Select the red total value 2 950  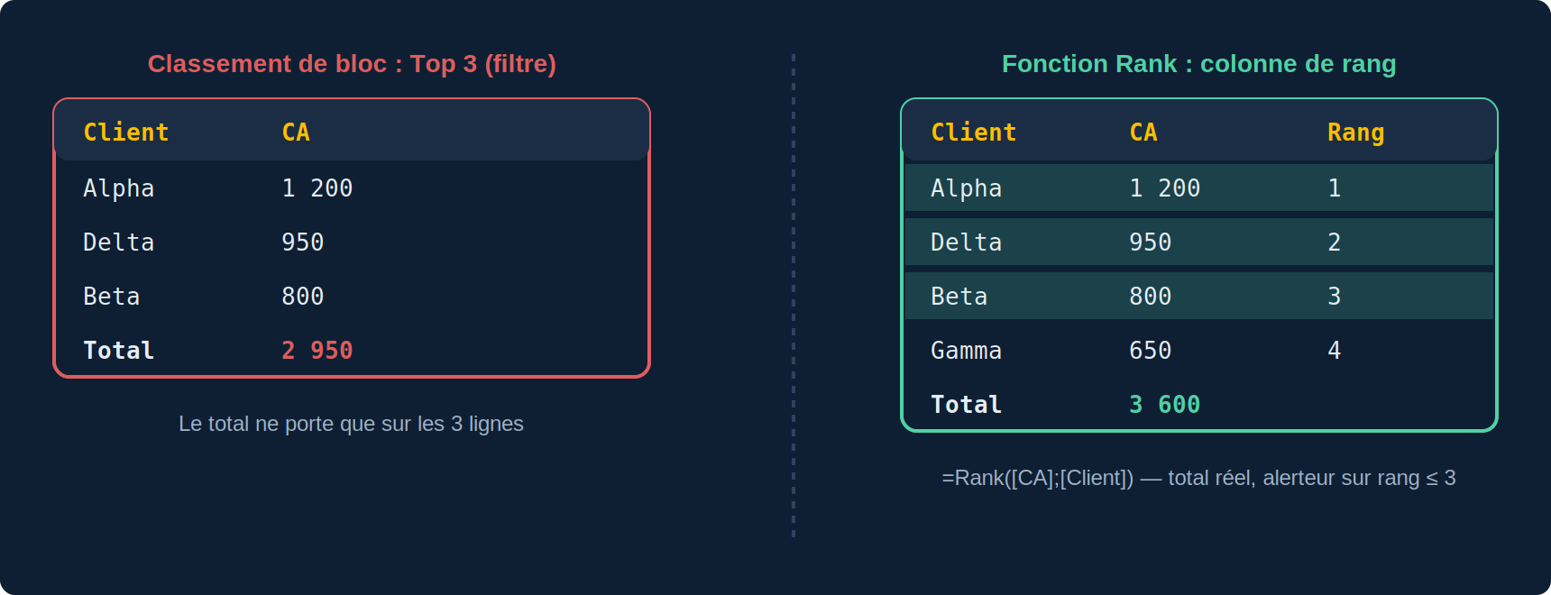(317, 351)
